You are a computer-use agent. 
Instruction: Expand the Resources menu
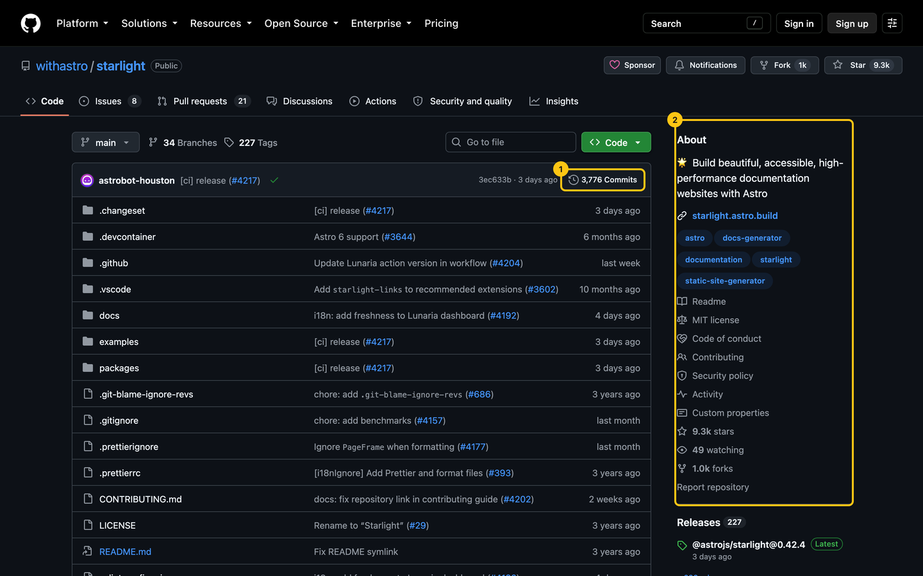click(220, 23)
